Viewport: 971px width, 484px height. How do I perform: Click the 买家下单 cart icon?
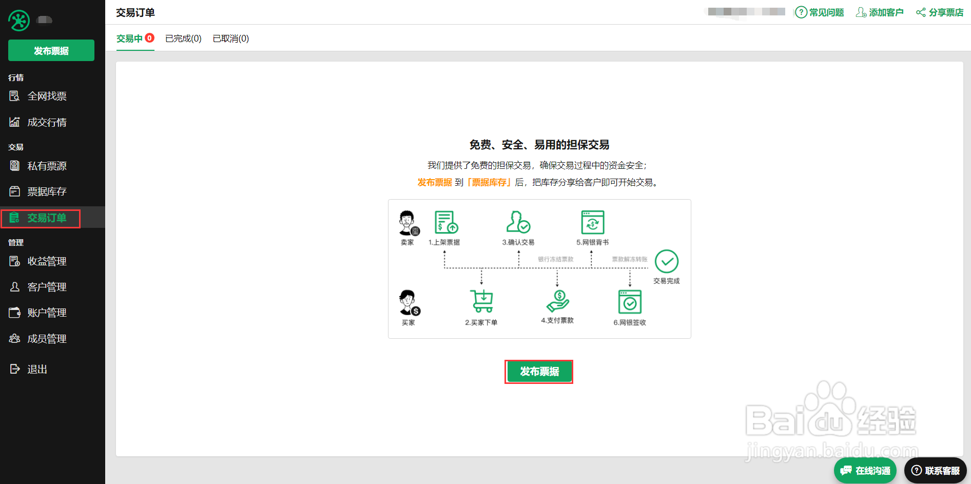[481, 301]
